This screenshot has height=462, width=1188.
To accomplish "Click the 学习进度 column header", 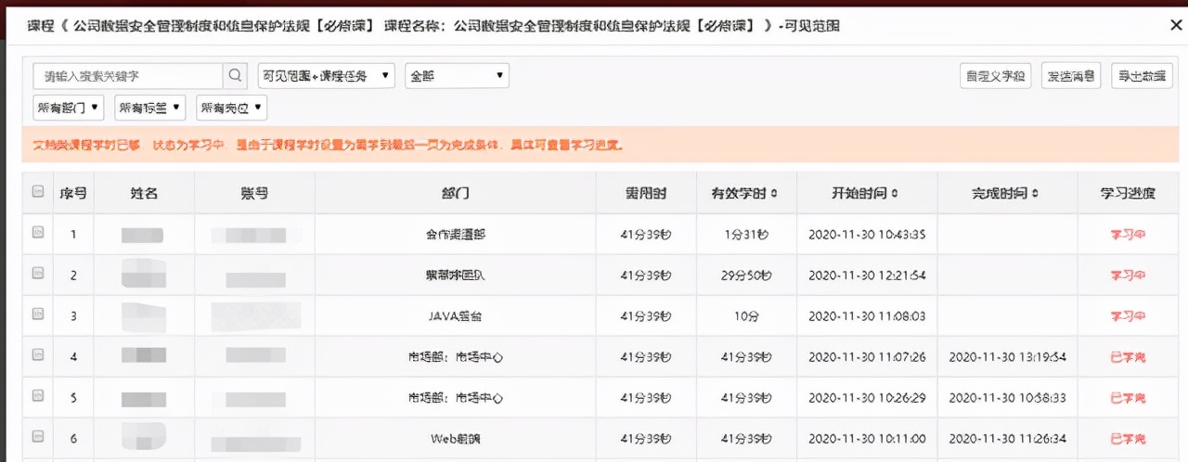I will 1128,194.
